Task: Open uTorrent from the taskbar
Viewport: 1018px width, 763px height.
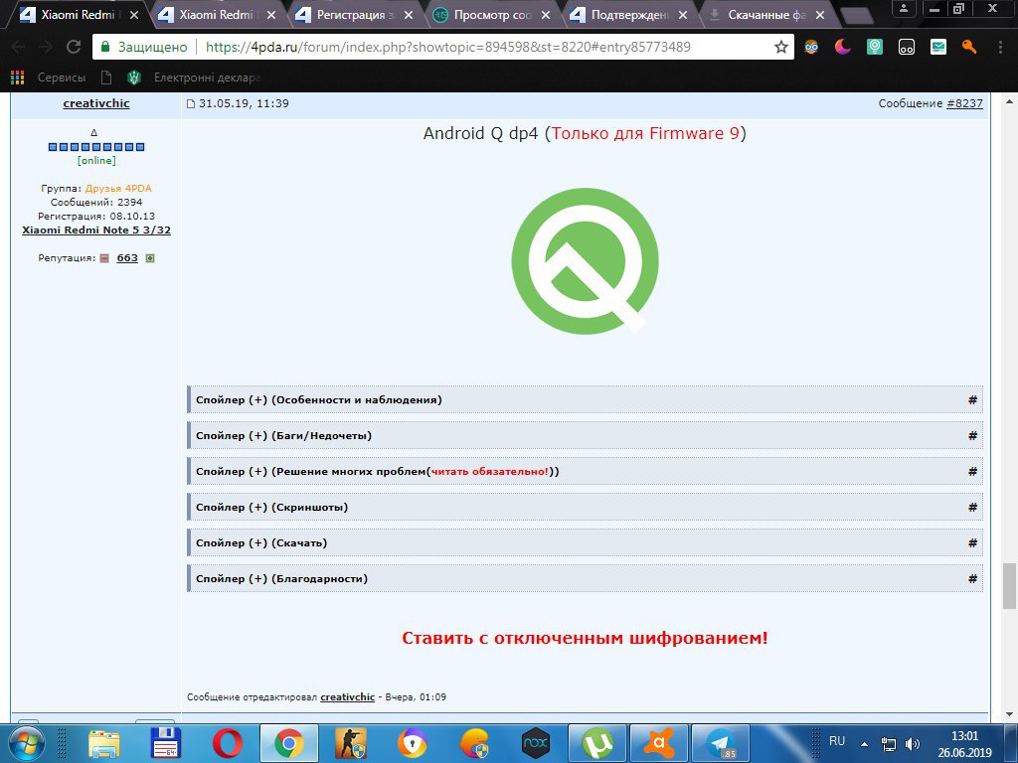Action: tap(597, 743)
